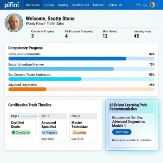The width and height of the screenshot is (163, 163).
Task: Open the Master Technician step card
Action: pyautogui.click(x=83, y=128)
